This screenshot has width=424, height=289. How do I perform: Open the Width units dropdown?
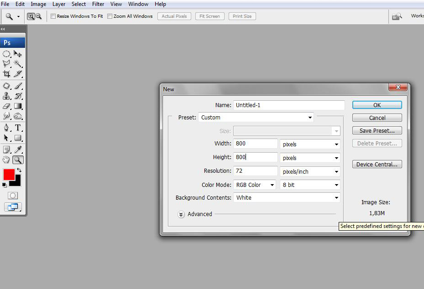pyautogui.click(x=310, y=144)
